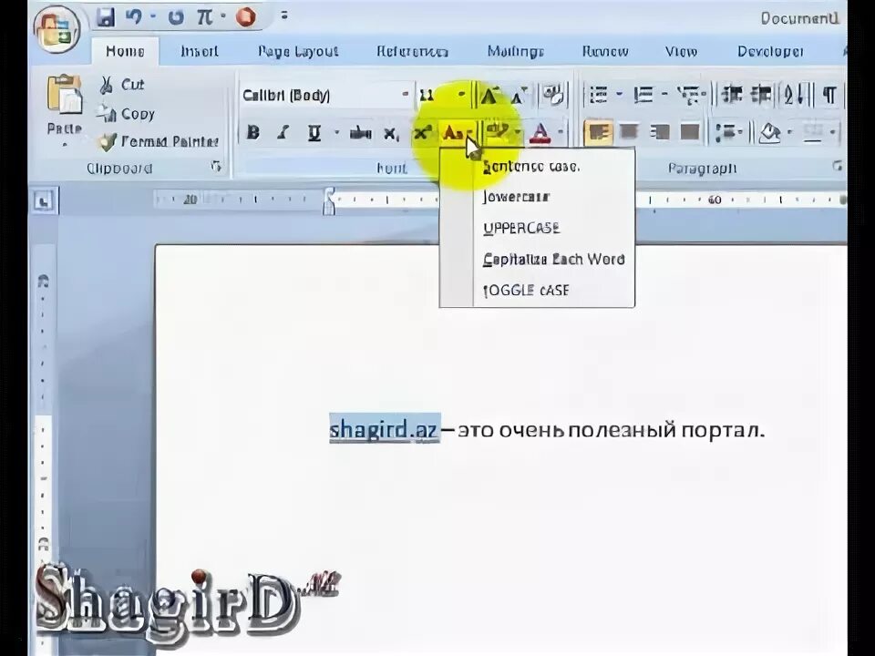Clear formatting of selected text
Screen dimensions: 875x656
tap(553, 96)
